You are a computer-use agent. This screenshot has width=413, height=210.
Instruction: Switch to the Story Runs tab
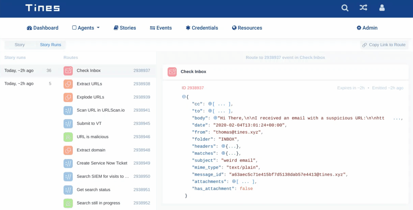(51, 45)
